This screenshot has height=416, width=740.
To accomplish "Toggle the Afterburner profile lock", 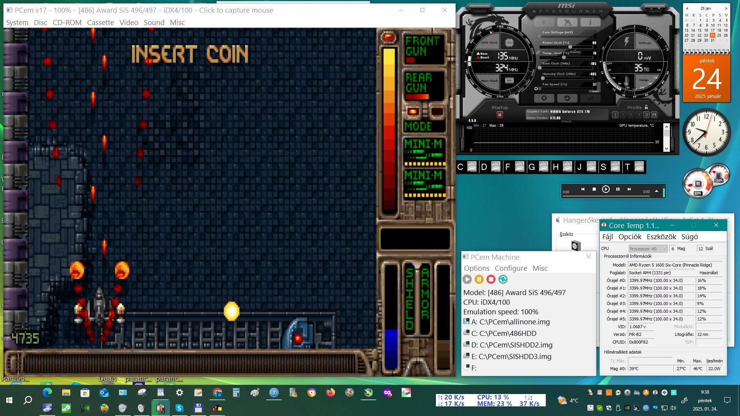I will click(x=646, y=107).
